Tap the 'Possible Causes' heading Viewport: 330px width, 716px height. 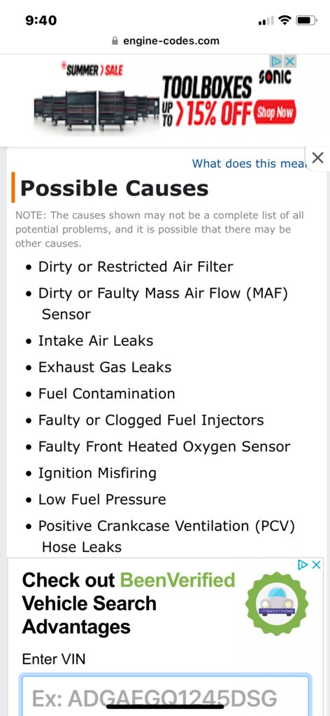[x=115, y=188]
